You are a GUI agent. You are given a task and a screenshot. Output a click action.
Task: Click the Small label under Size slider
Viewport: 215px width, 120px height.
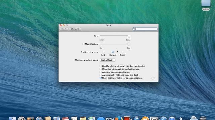tap(101, 40)
